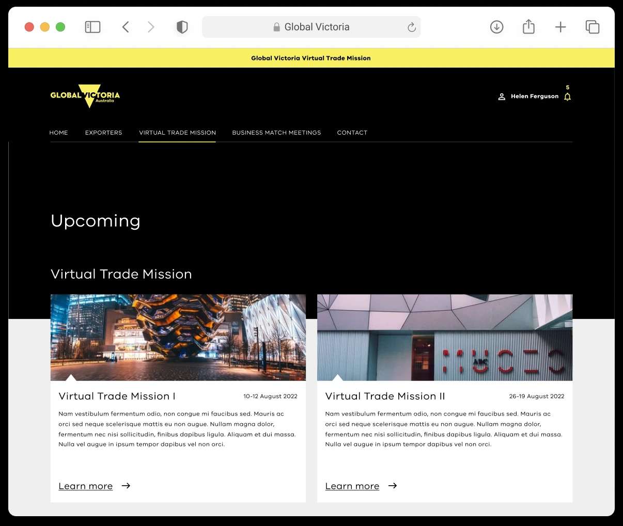Viewport: 623px width, 526px height.
Task: Click the Helen Ferguson account name
Action: click(535, 97)
